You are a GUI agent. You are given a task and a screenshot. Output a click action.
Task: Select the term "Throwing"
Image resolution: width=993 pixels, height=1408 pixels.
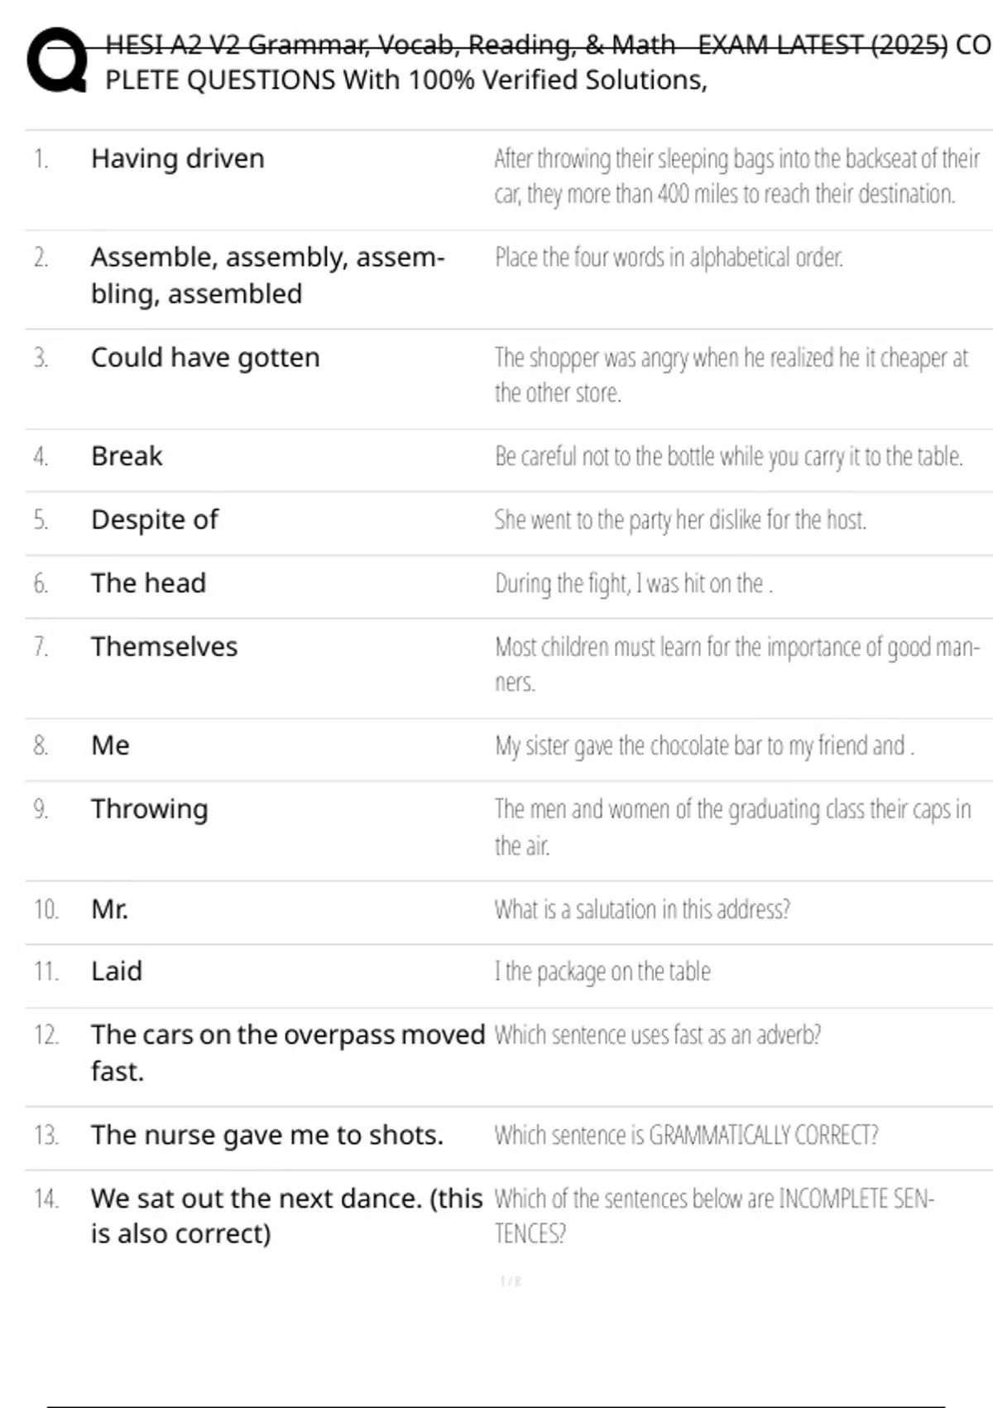coord(149,808)
